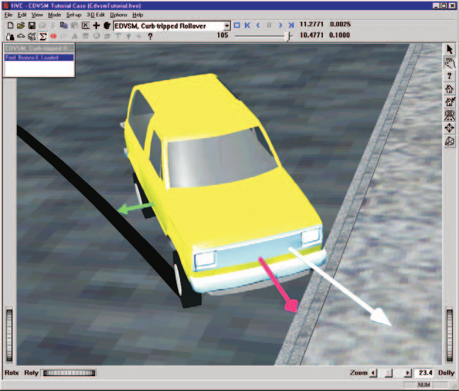Step backward with the left chevron button
Screen dimensions: 459x391
click(x=258, y=25)
